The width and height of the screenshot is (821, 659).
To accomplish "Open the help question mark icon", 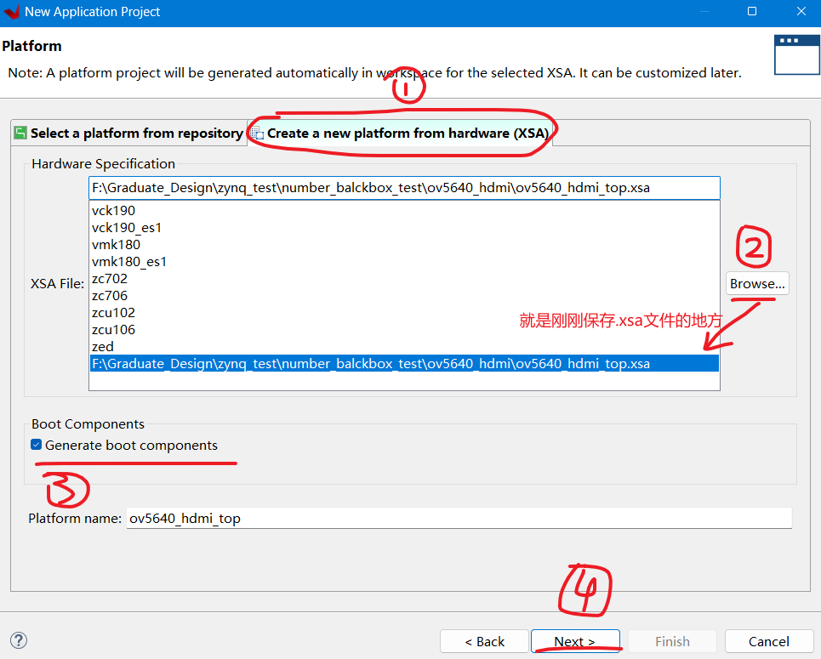I will click(x=19, y=640).
